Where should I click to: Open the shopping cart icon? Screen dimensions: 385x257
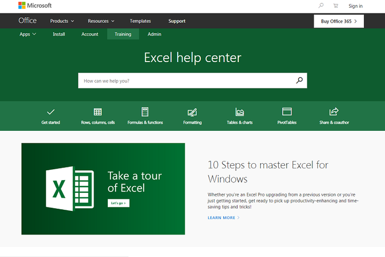335,5
